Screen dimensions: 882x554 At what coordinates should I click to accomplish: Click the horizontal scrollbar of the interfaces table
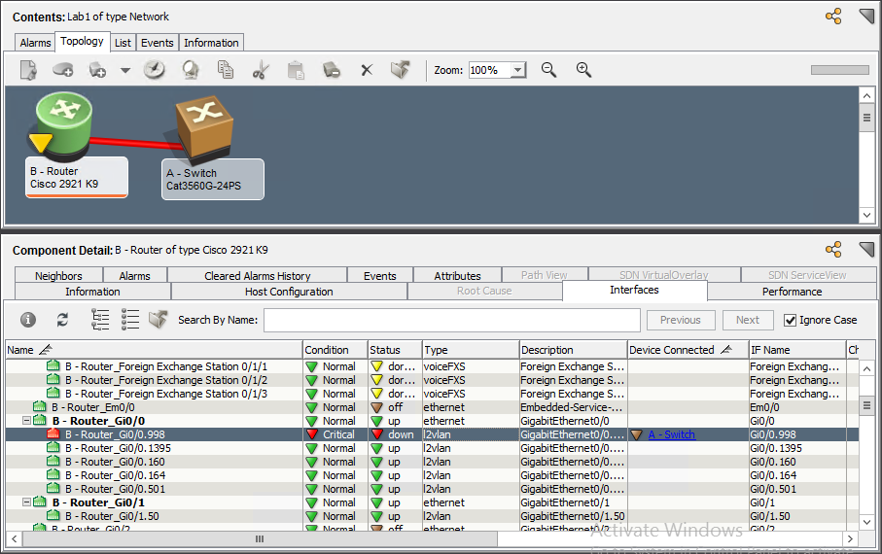260,538
